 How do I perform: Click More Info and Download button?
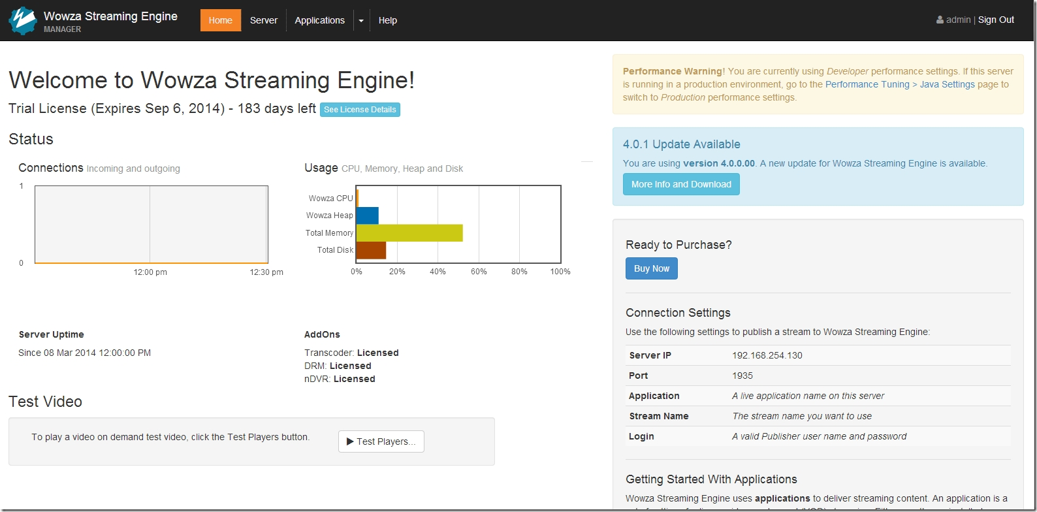coord(681,184)
